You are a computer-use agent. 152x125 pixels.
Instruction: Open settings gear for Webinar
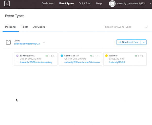[x=142, y=56]
